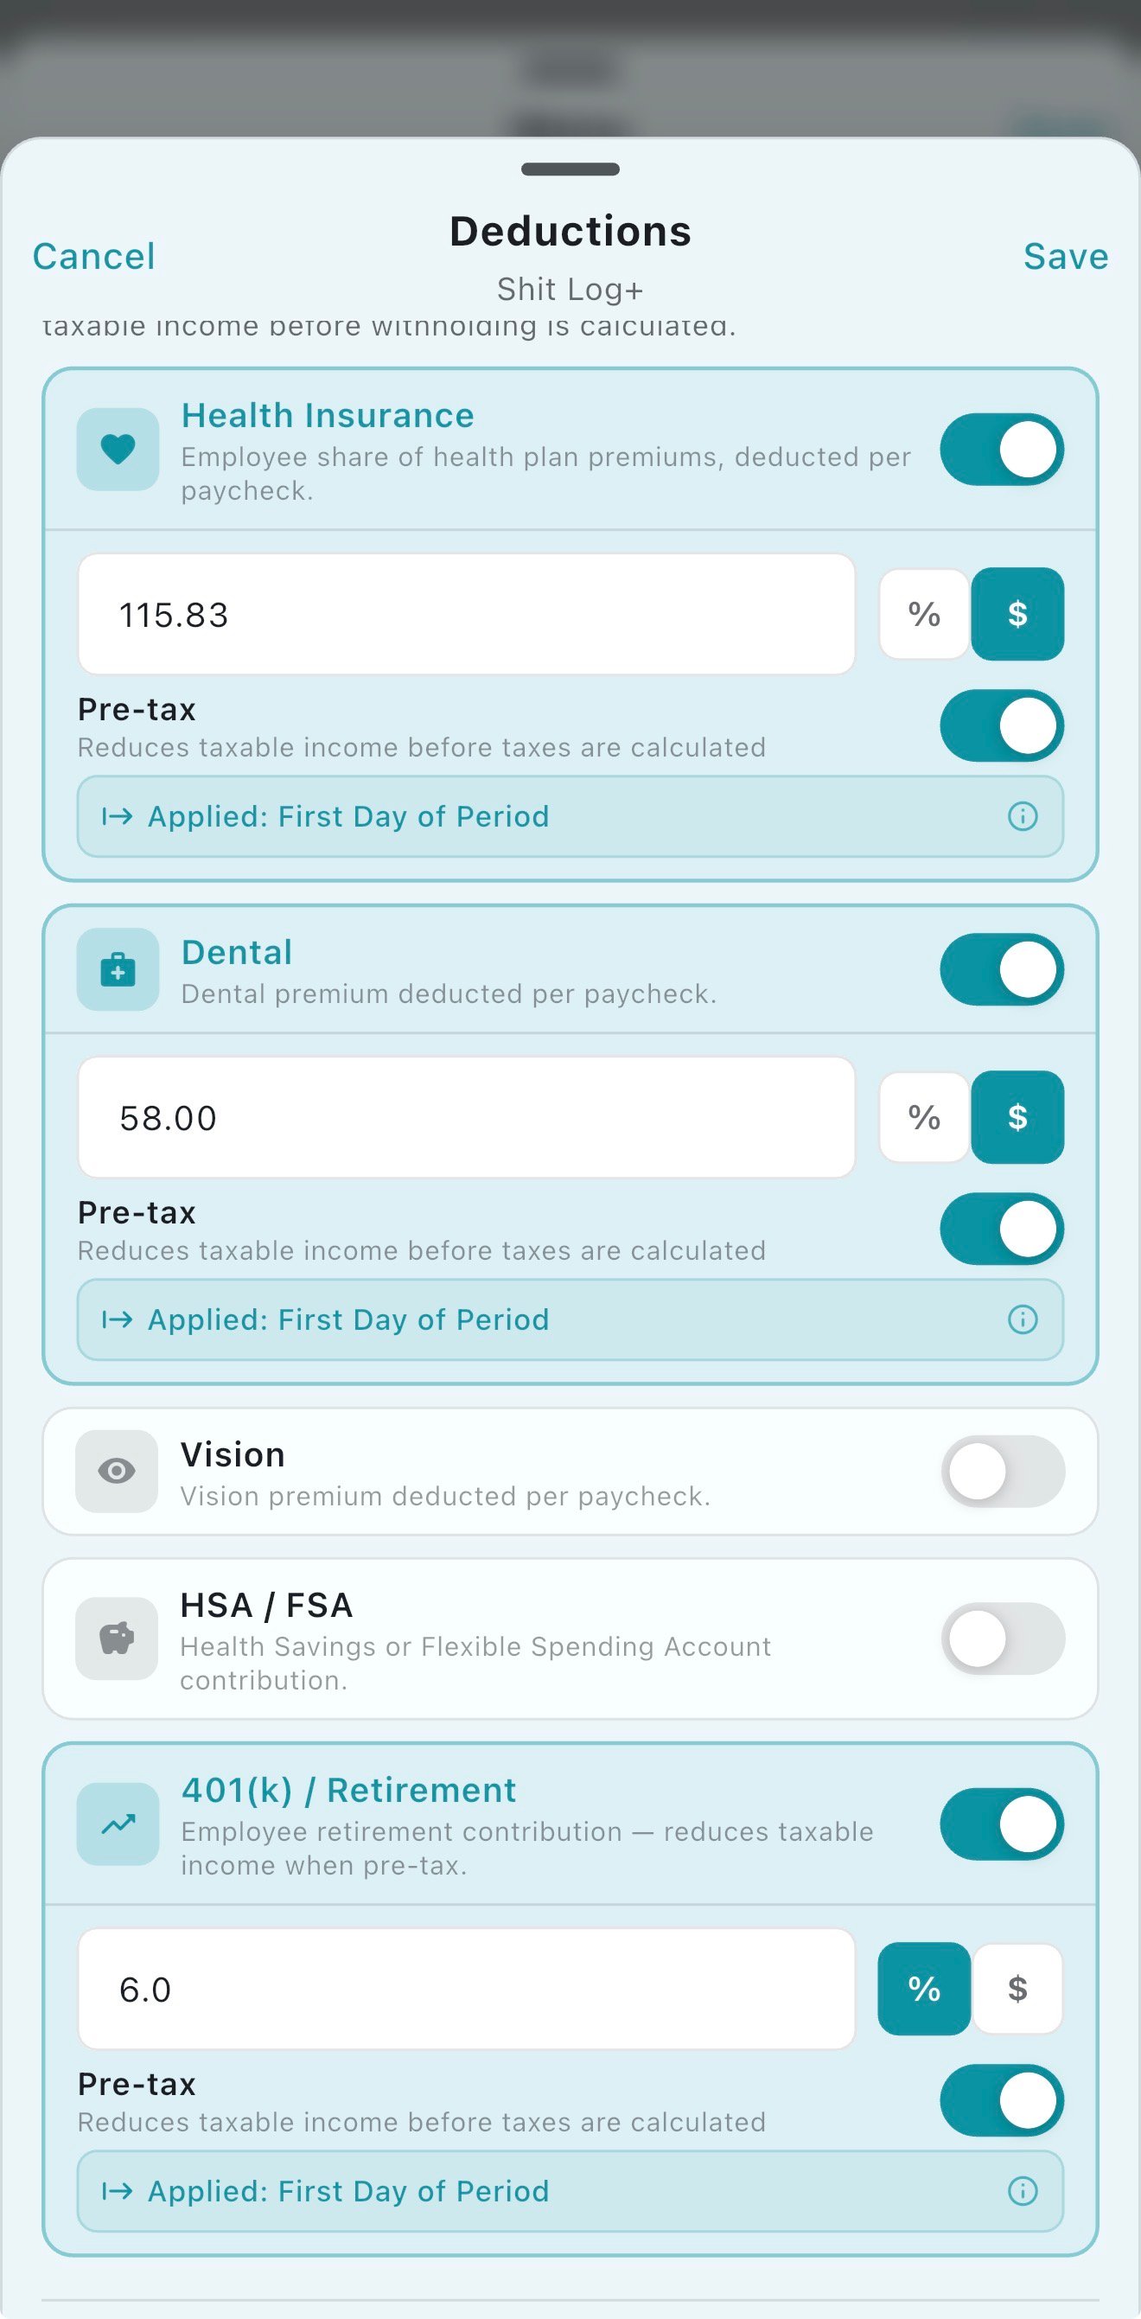Screen dimensions: 1141x2319
Task: Switch 401(k) contribution to dollar mode
Action: click(x=1017, y=1989)
